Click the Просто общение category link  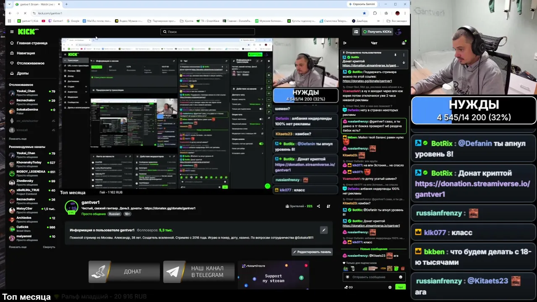coord(94,214)
